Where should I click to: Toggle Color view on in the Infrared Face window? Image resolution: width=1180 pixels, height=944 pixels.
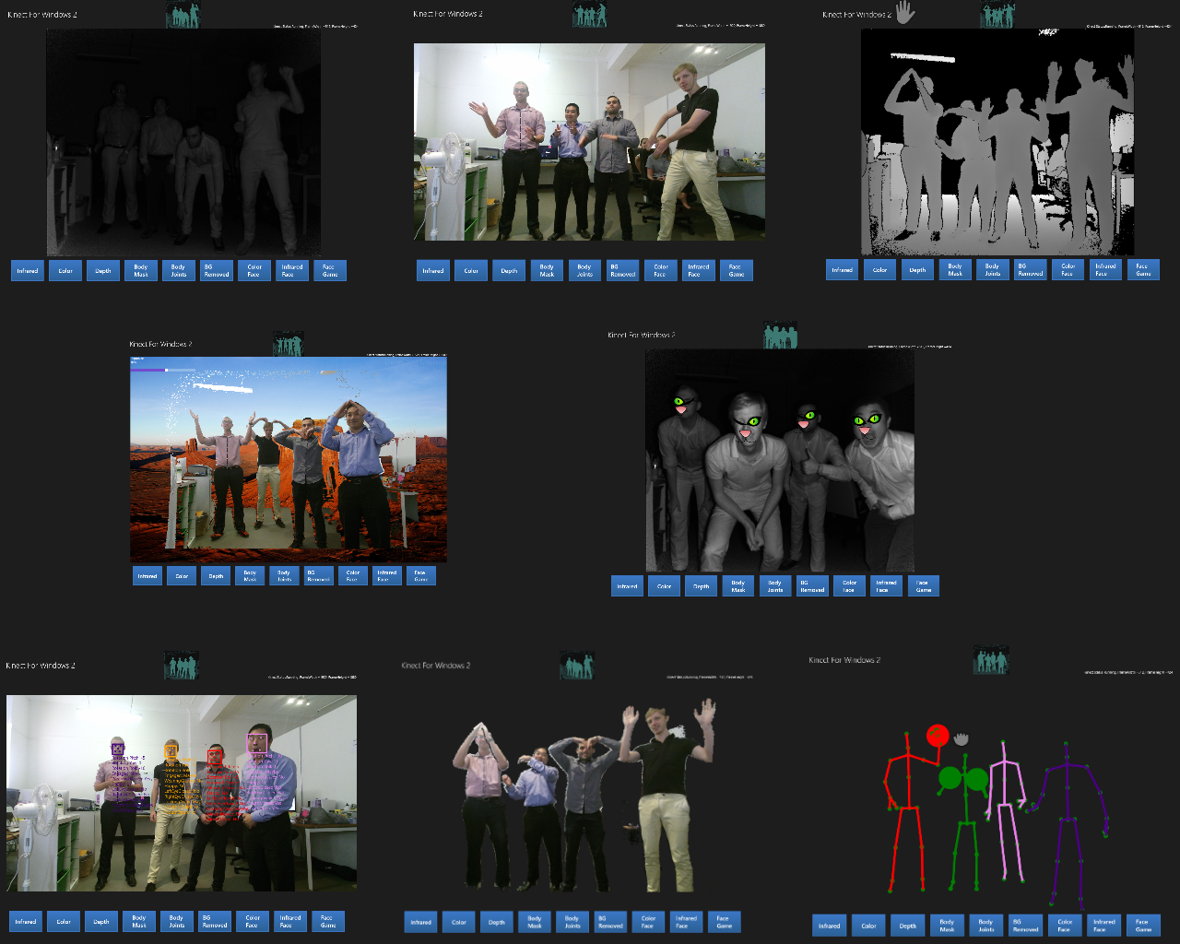[x=664, y=585]
